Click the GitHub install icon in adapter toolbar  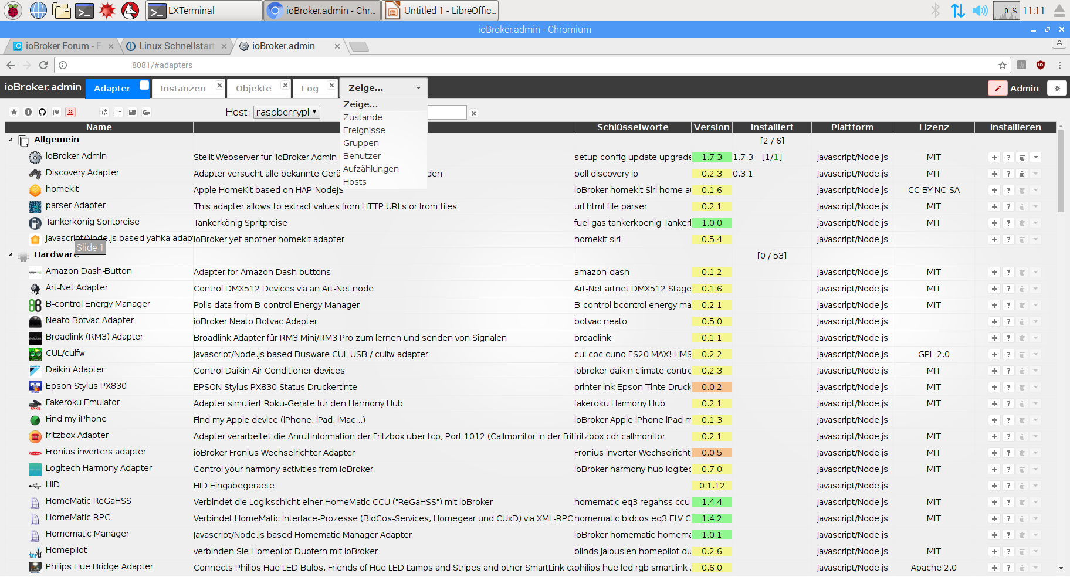click(42, 112)
